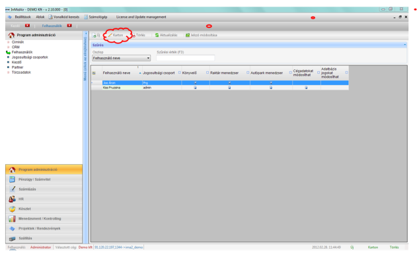Click Törlés in the status bar
Screen dimensions: 419x254
click(394, 247)
